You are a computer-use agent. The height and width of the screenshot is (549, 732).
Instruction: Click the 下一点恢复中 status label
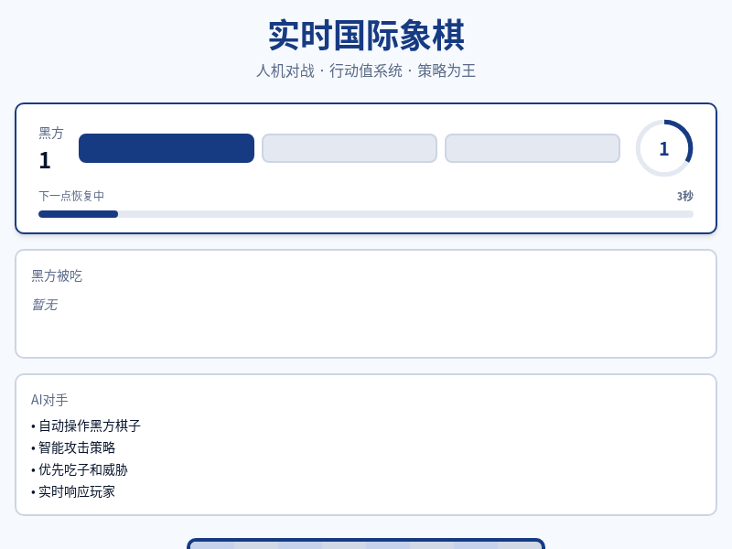[71, 196]
